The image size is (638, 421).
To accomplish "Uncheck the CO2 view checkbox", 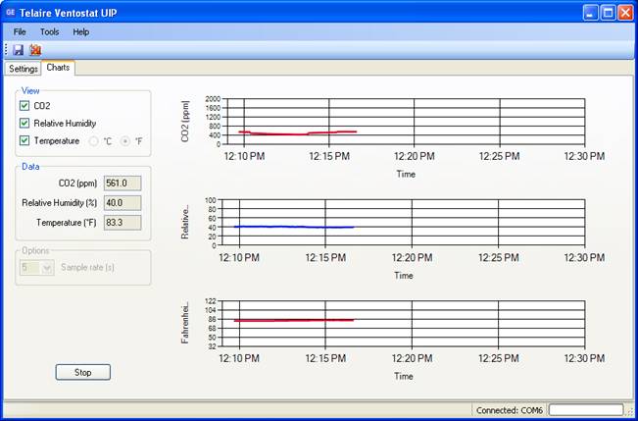I will click(25, 106).
